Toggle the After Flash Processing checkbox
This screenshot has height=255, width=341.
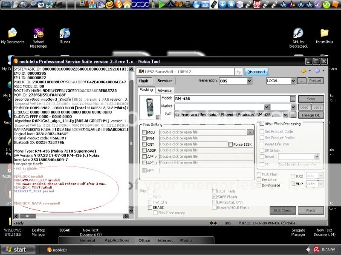(262, 124)
